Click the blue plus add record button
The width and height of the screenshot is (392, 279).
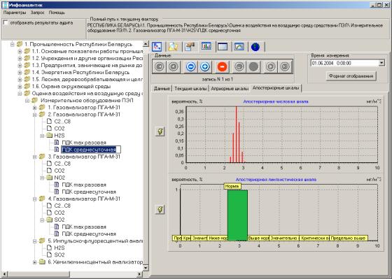(204, 66)
